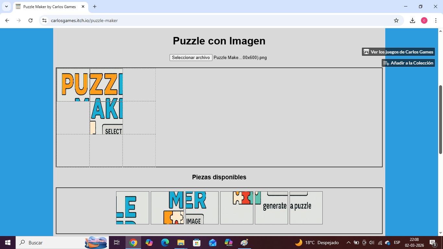
Task: Open the weather widget showing 18°C Despejado
Action: point(317,243)
